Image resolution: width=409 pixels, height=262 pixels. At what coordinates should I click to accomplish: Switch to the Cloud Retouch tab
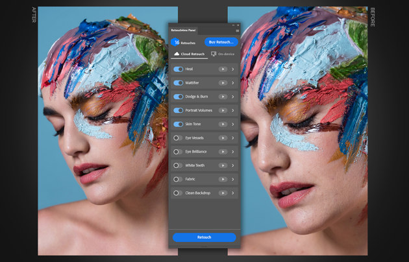tap(189, 54)
